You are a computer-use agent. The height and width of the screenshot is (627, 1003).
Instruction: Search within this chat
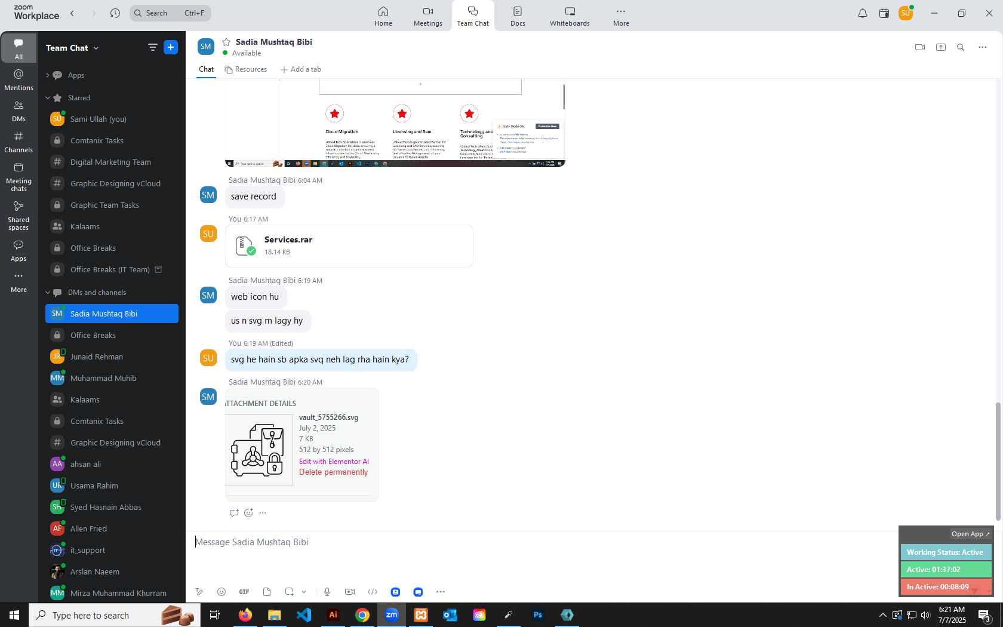(961, 47)
